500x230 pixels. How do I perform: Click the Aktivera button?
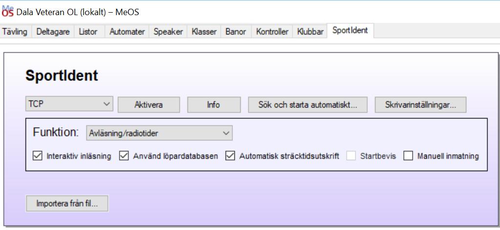(x=148, y=105)
